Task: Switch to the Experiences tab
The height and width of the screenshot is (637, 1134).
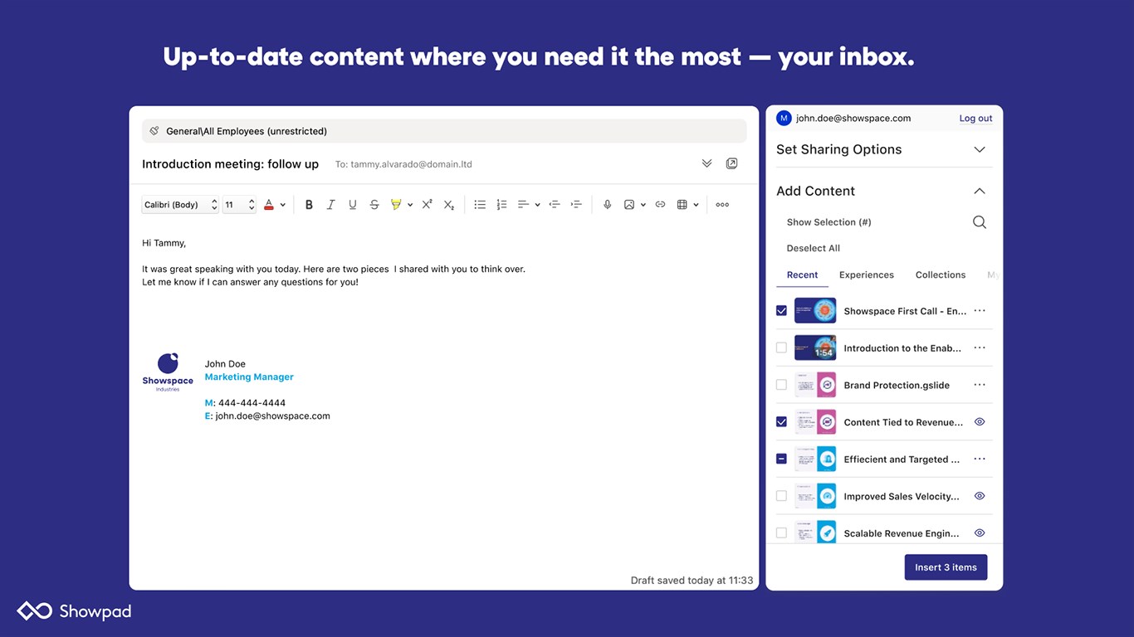Action: 867,275
